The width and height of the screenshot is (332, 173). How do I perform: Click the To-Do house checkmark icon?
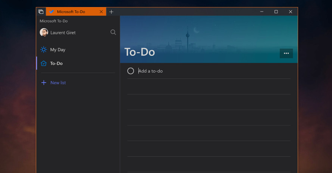coord(44,63)
